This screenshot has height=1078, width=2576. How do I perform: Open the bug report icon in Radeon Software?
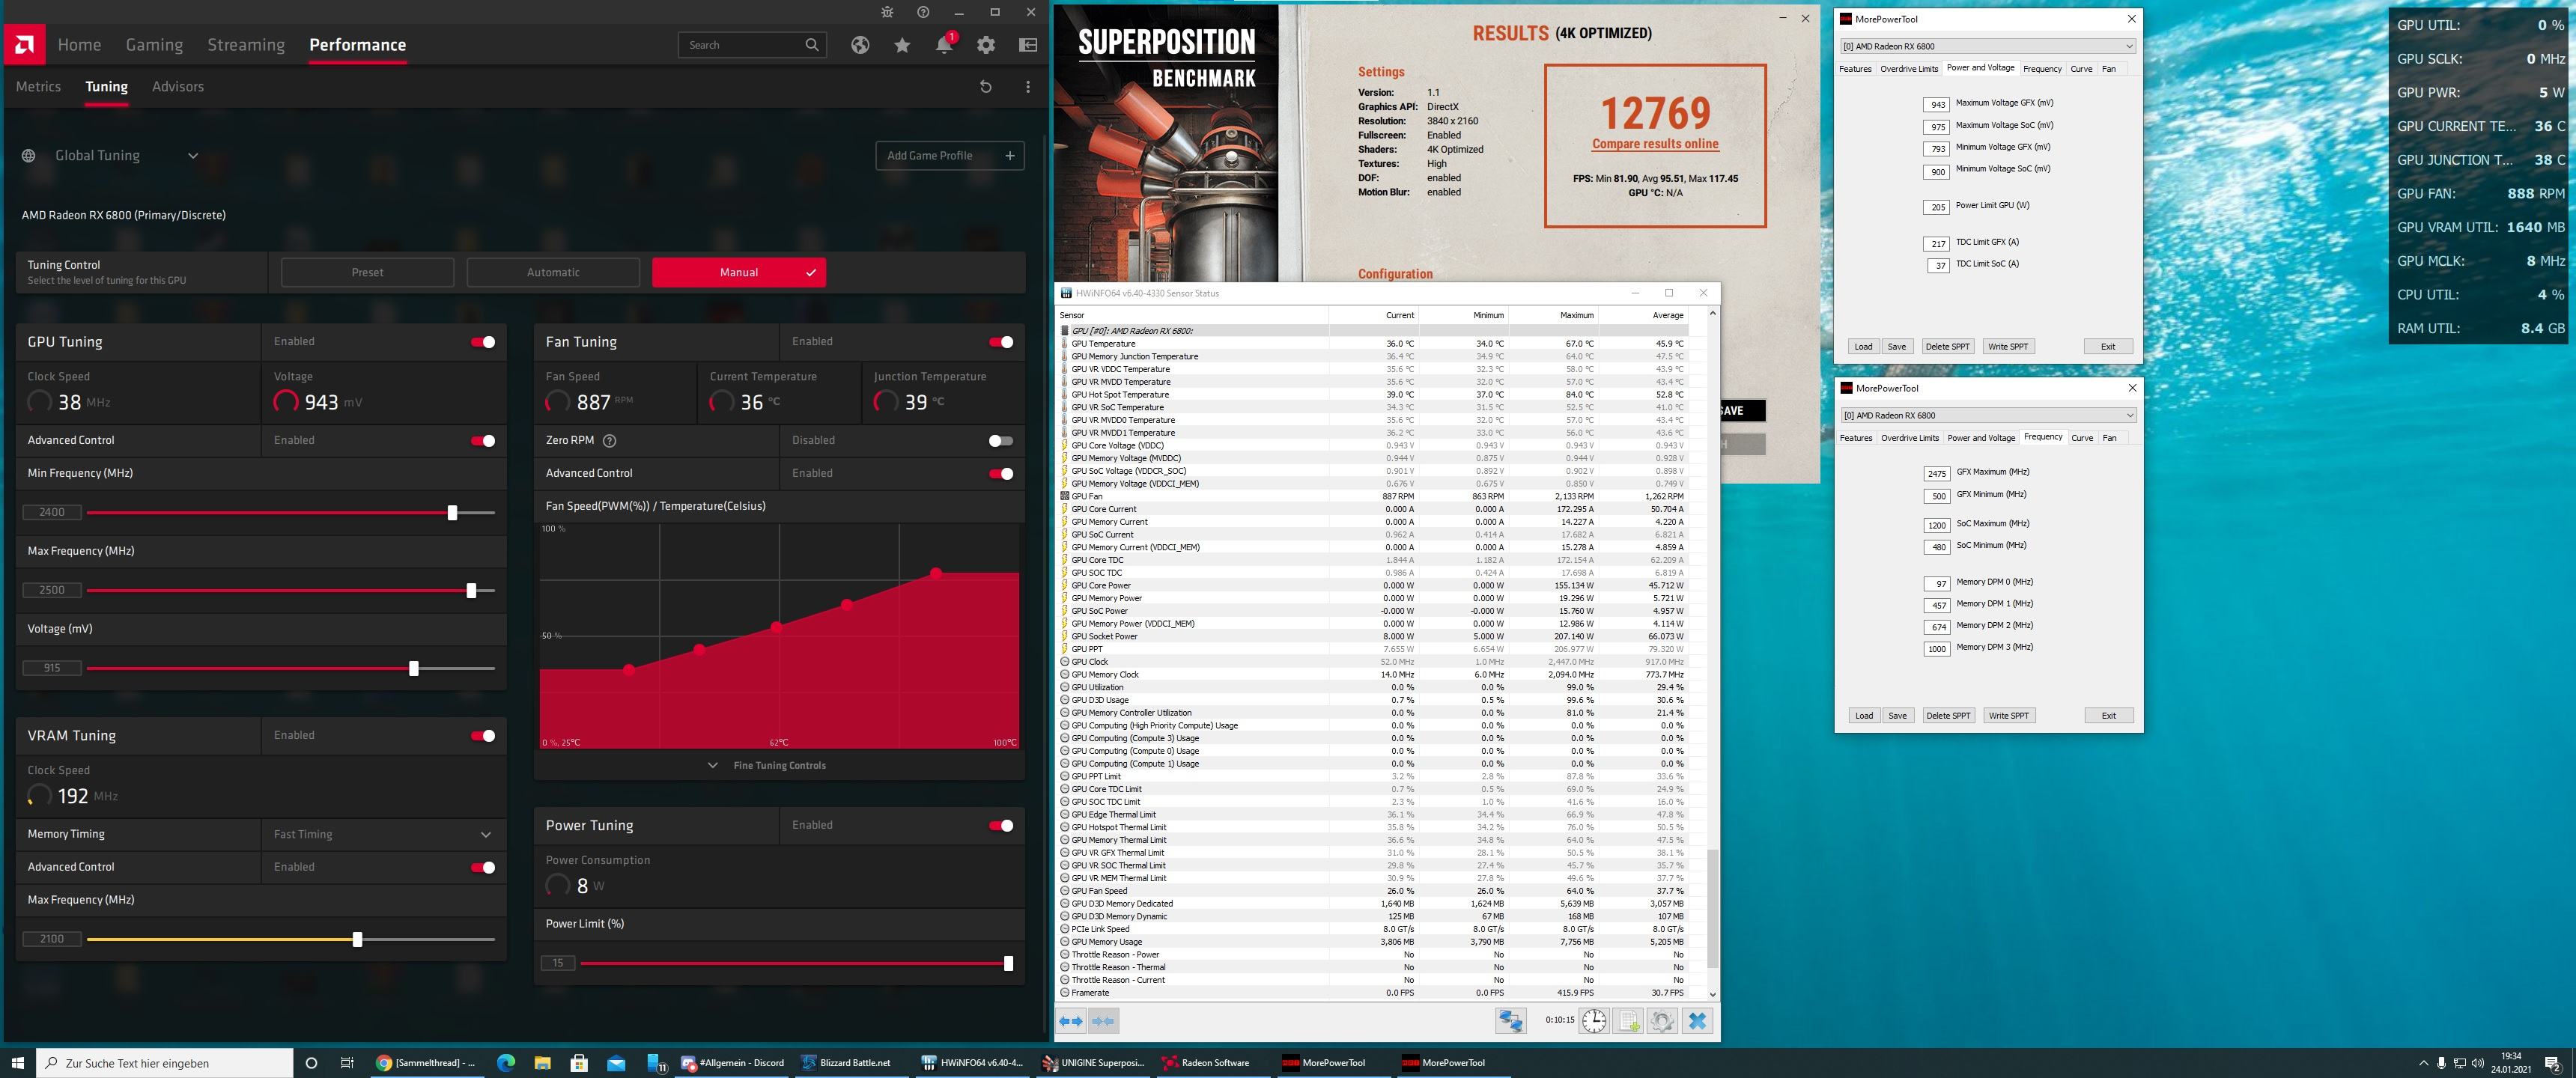(887, 12)
